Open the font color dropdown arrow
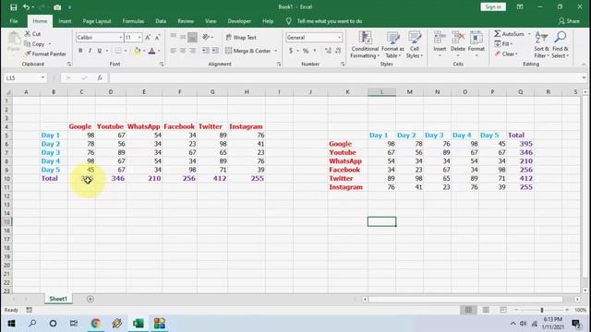This screenshot has width=591, height=332. pos(159,51)
